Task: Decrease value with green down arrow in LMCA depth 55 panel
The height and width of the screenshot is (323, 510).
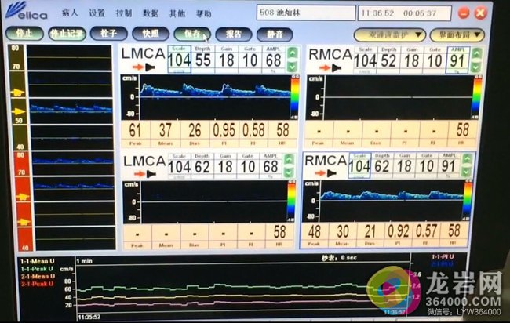Action: [293, 67]
